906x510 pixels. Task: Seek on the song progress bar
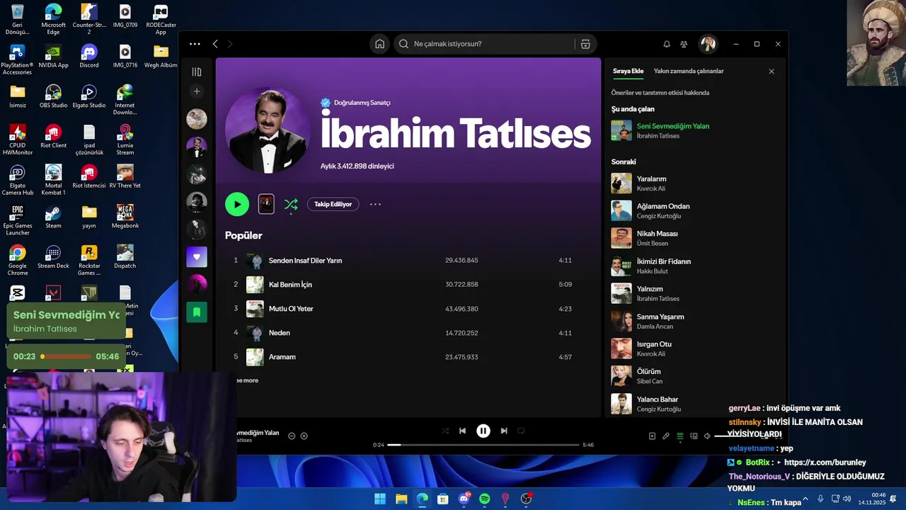pyautogui.click(x=483, y=445)
